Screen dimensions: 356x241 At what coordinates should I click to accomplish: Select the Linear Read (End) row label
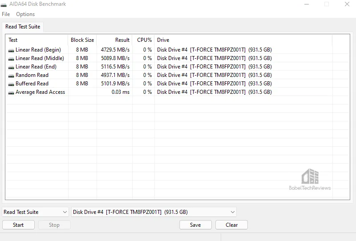click(x=36, y=67)
